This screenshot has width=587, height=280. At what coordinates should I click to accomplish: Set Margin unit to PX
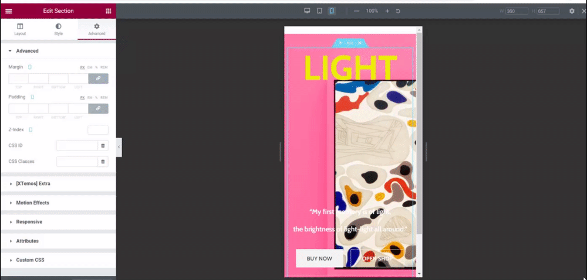pos(82,67)
